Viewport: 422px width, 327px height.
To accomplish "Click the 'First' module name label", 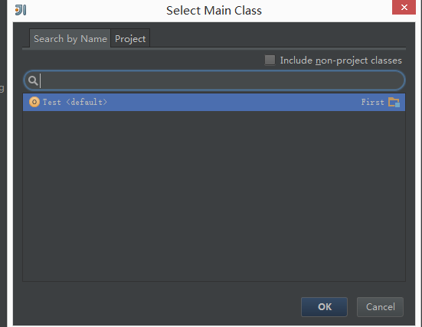I will pyautogui.click(x=372, y=103).
